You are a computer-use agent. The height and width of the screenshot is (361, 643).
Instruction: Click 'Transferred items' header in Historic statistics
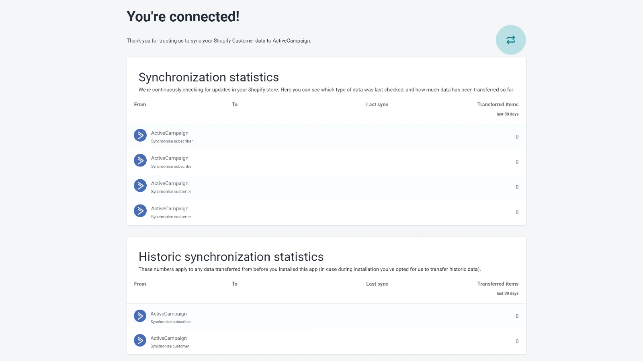pos(498,284)
